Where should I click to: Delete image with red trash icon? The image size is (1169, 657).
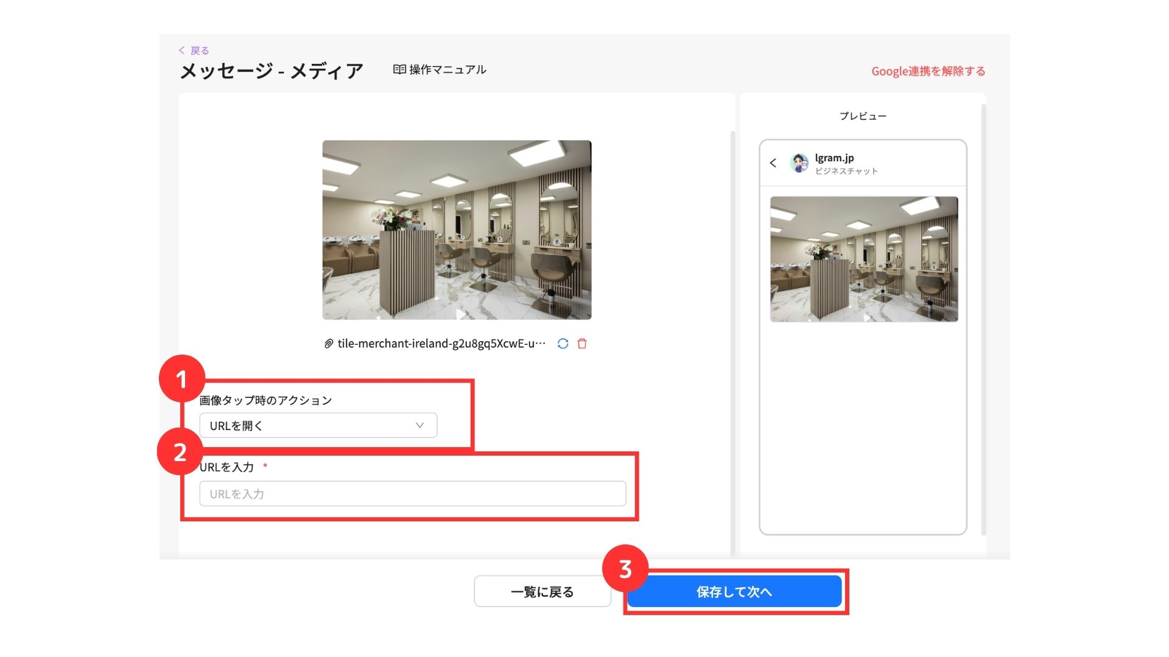pos(582,344)
